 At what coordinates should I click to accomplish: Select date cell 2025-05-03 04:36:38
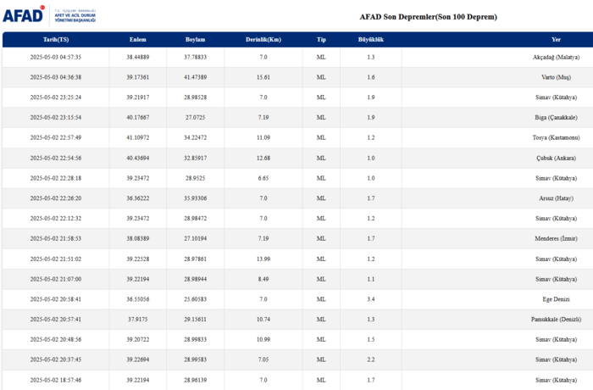pyautogui.click(x=56, y=77)
